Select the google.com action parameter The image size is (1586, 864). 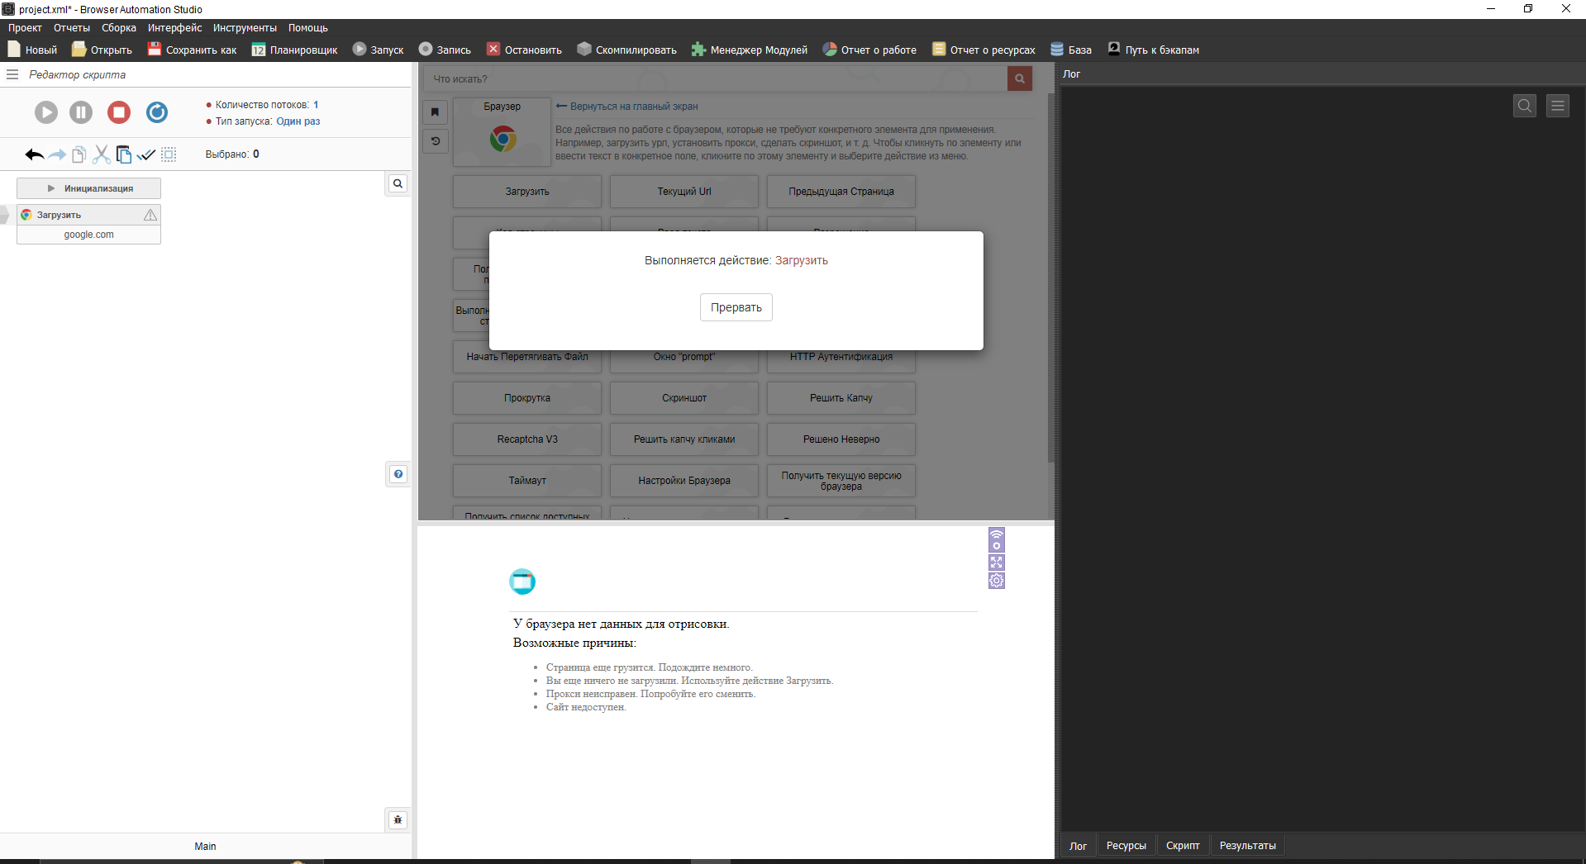point(88,235)
